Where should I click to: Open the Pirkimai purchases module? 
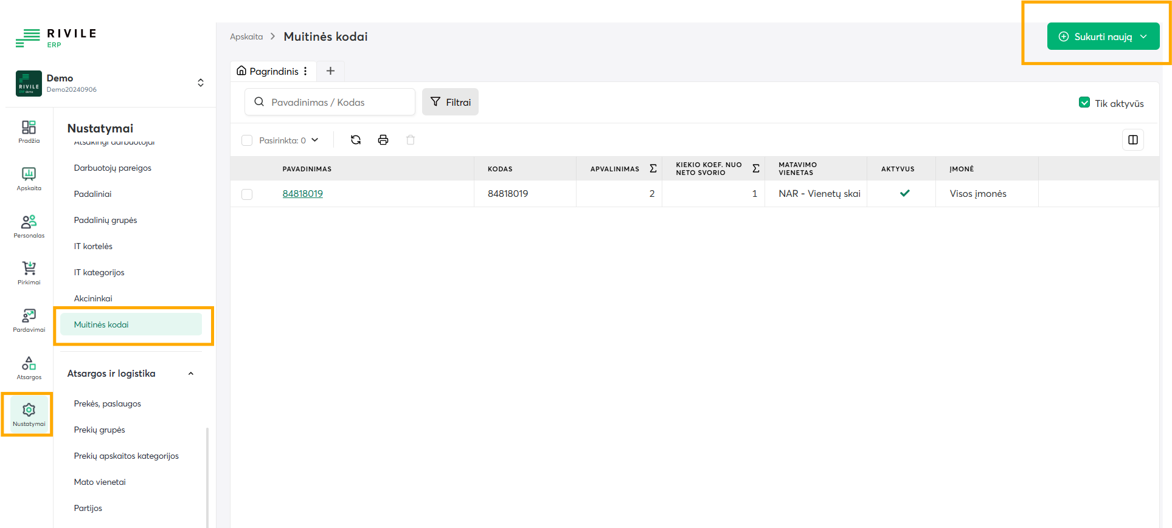29,273
